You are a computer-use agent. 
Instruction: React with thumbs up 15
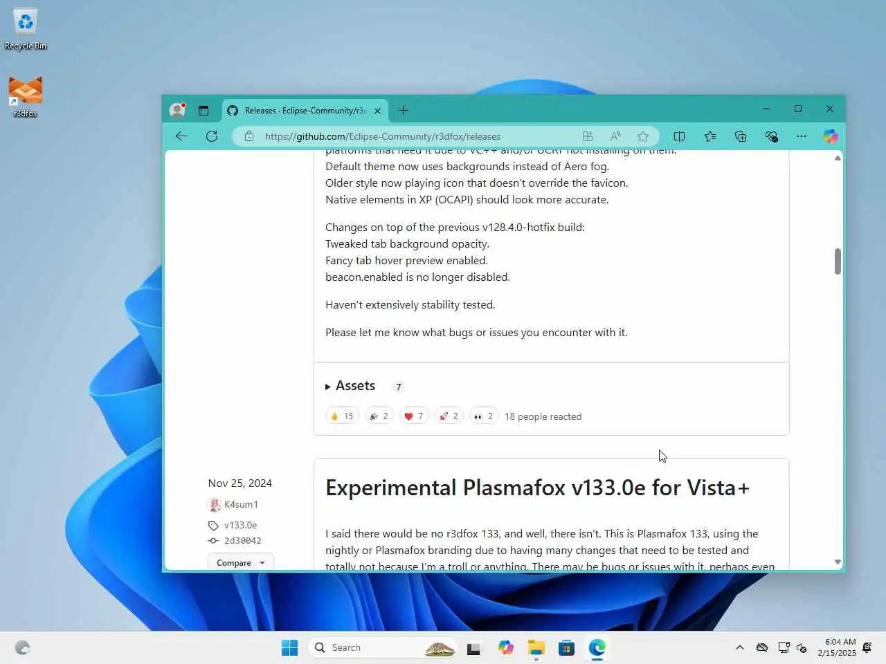pyautogui.click(x=342, y=416)
